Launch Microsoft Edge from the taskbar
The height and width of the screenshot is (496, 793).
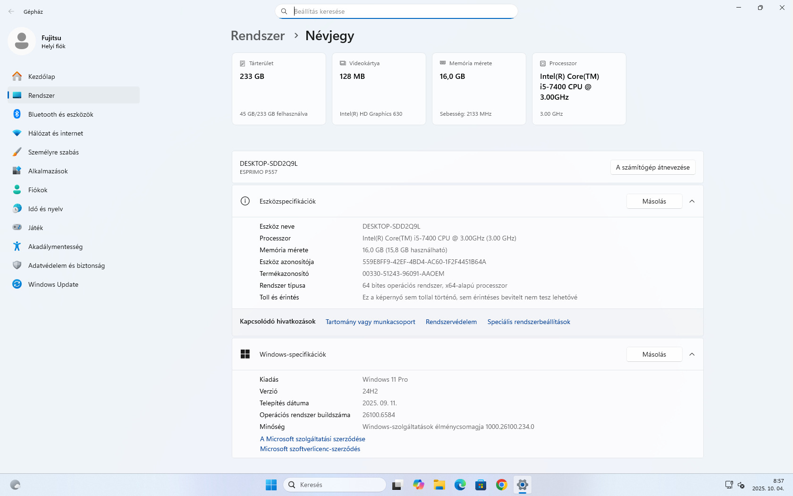click(x=460, y=485)
